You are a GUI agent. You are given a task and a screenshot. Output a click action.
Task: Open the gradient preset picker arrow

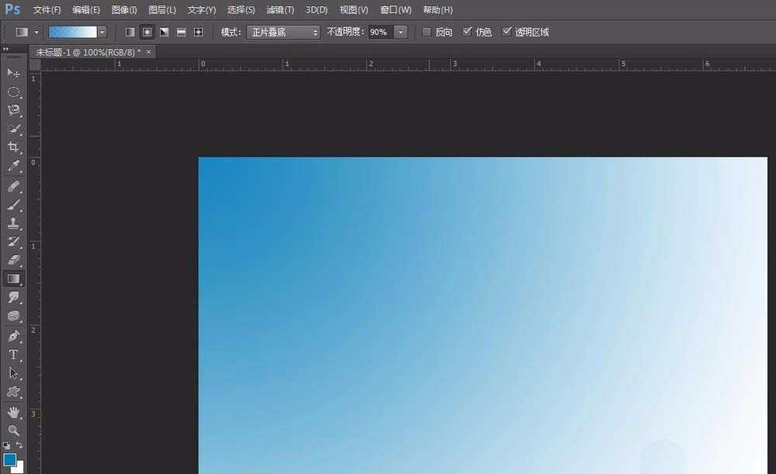pyautogui.click(x=103, y=32)
